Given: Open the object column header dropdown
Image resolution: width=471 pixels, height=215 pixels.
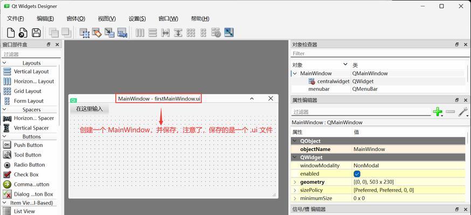Looking at the screenshot, I should click(345, 64).
